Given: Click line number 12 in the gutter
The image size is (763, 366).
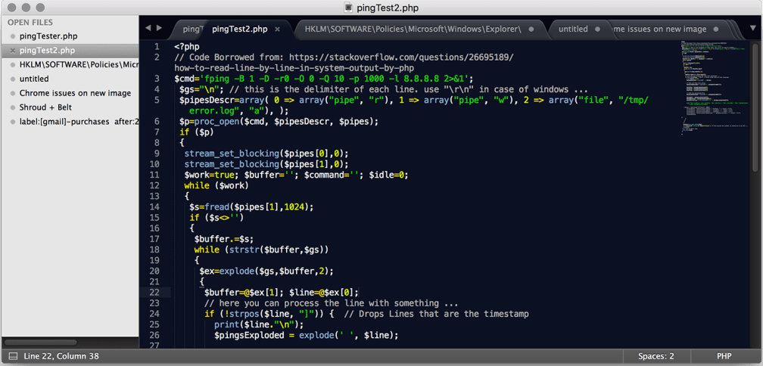Looking at the screenshot, I should (154, 186).
